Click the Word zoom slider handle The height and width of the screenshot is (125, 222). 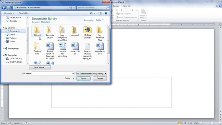(x=211, y=123)
